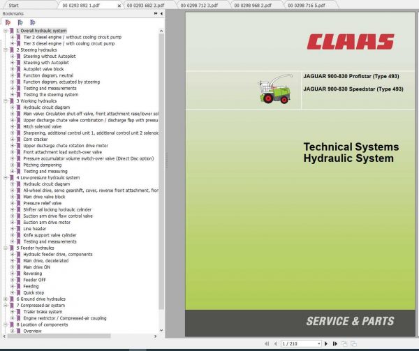The width and height of the screenshot is (419, 351).
Task: Close the 00 0293 892 1.pdf tab
Action: pos(119,6)
